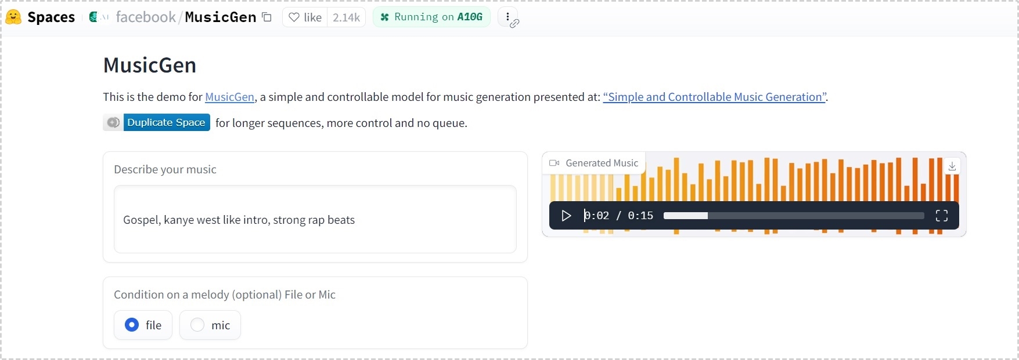Select the file radio option
The height and width of the screenshot is (360, 1019).
click(143, 325)
